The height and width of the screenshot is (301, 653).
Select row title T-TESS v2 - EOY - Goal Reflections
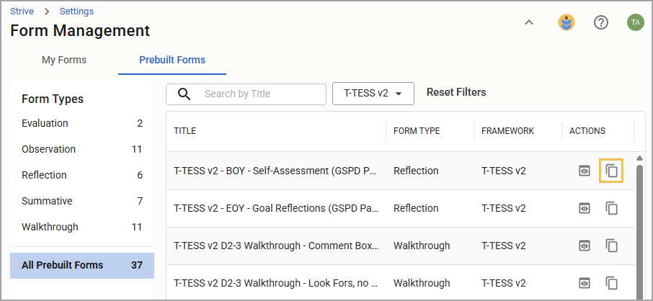276,208
